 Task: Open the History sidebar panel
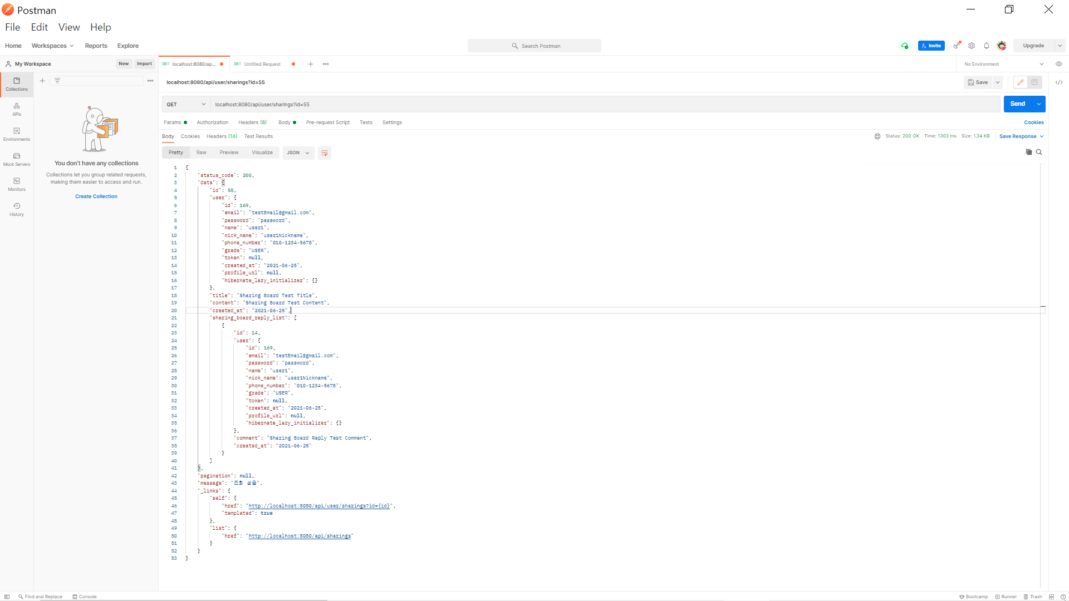16,209
